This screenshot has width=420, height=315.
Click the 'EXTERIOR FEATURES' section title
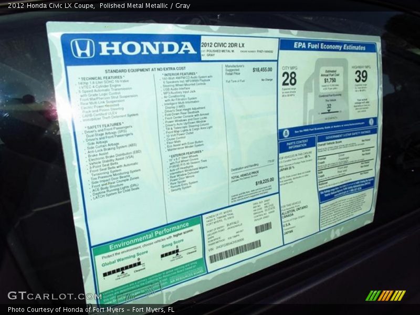click(186, 154)
